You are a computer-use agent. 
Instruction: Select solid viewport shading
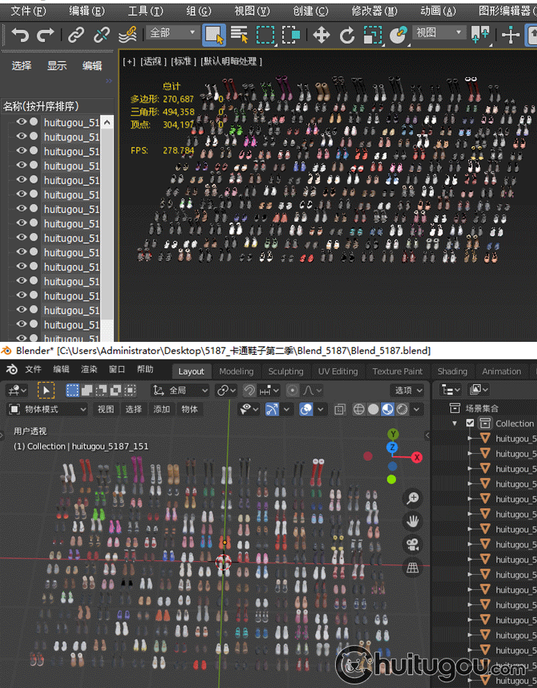(373, 409)
